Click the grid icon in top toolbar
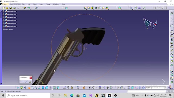This screenshot has height=98, width=174. coord(139,8)
